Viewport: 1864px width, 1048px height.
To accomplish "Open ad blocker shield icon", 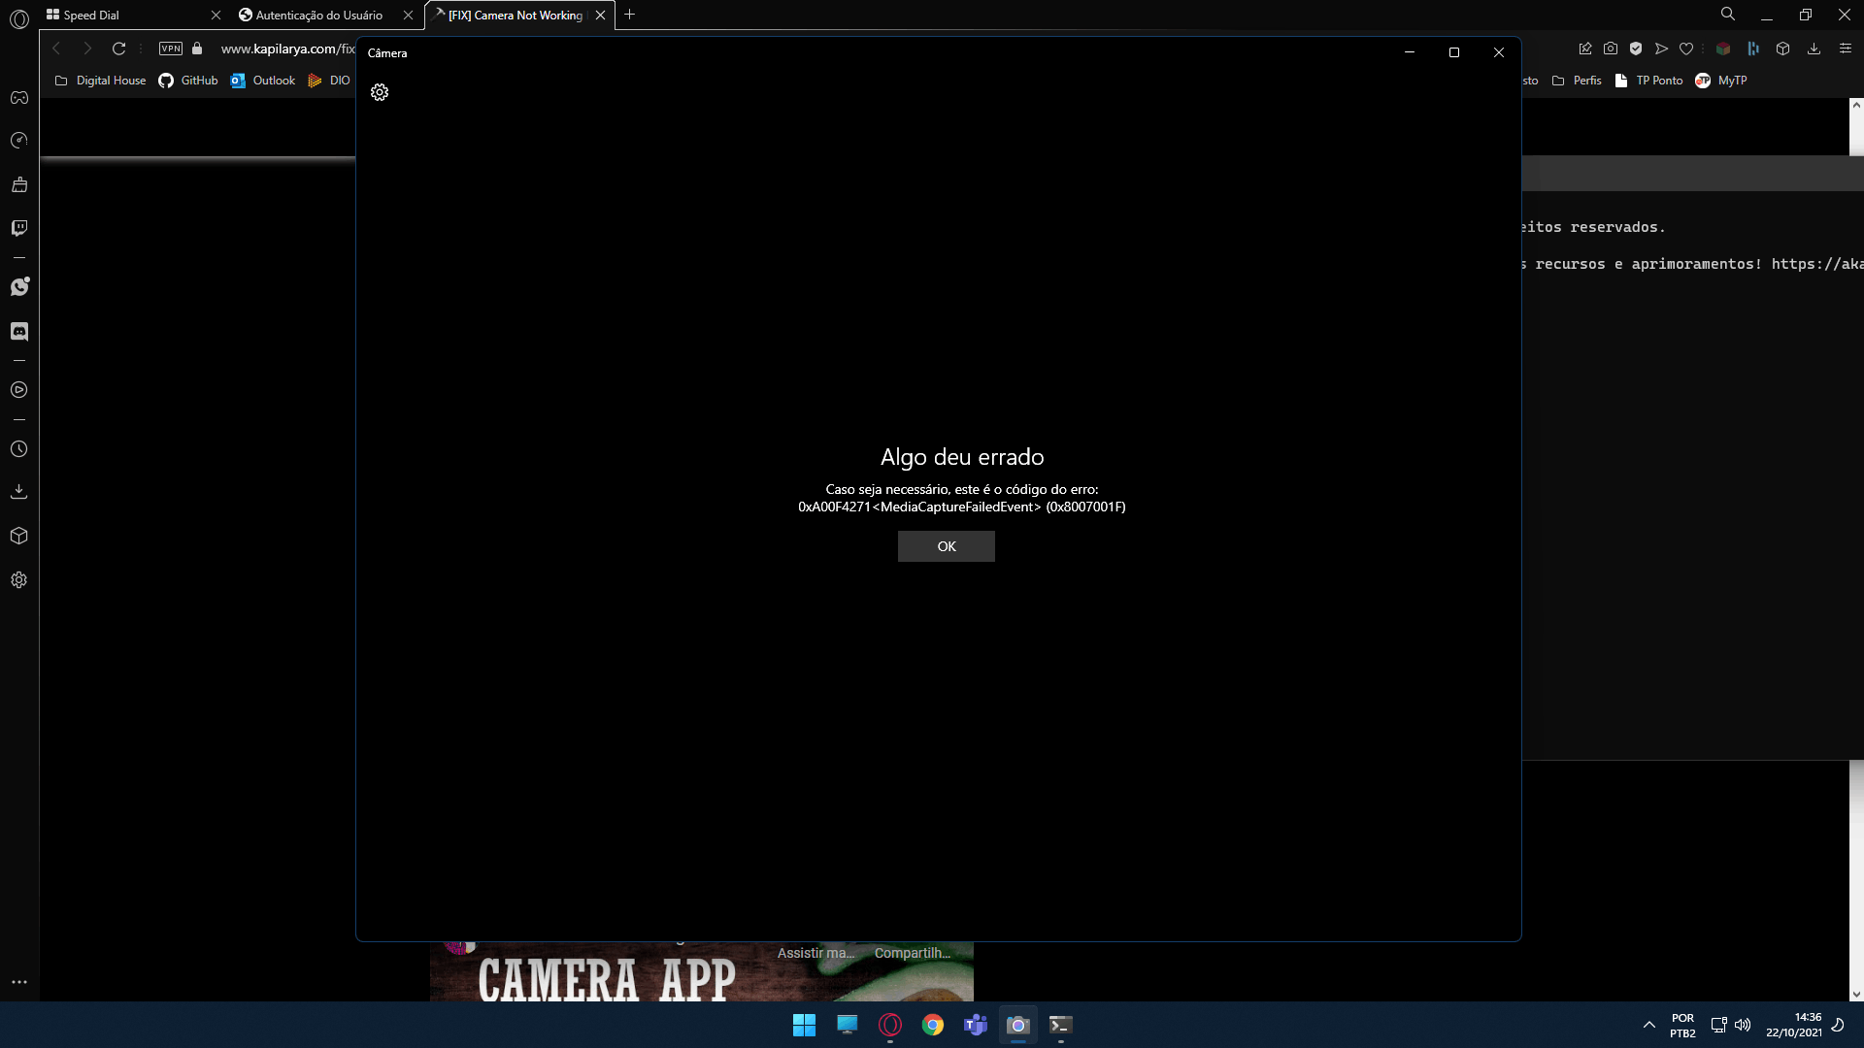I will pos(1636,49).
